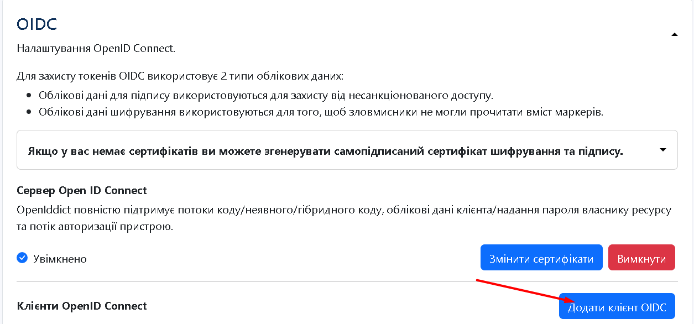The width and height of the screenshot is (694, 324).
Task: Select the Налаштування OpenID Connect subtitle text
Action: click(x=96, y=49)
